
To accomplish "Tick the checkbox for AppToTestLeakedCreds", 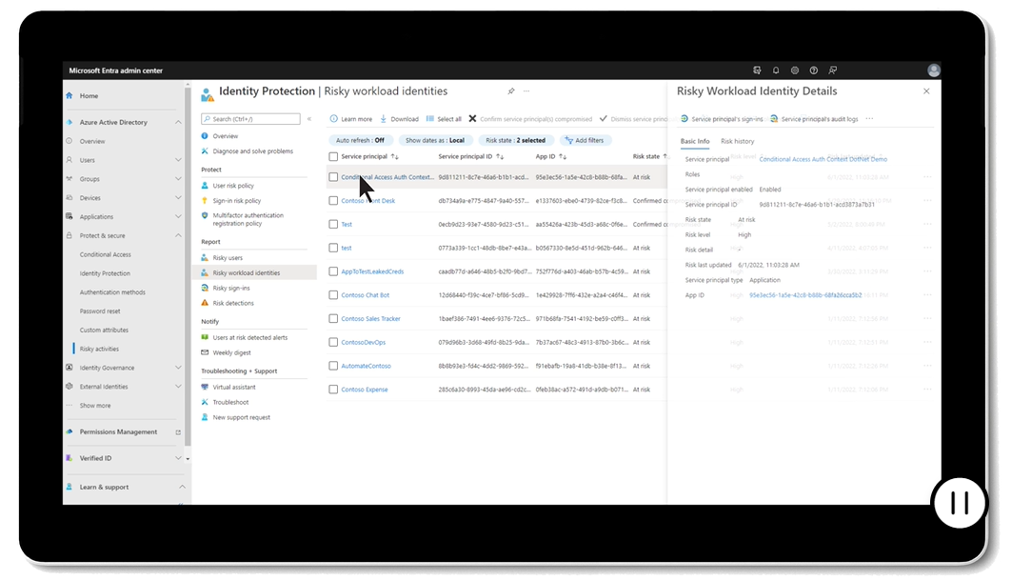I will pyautogui.click(x=333, y=271).
